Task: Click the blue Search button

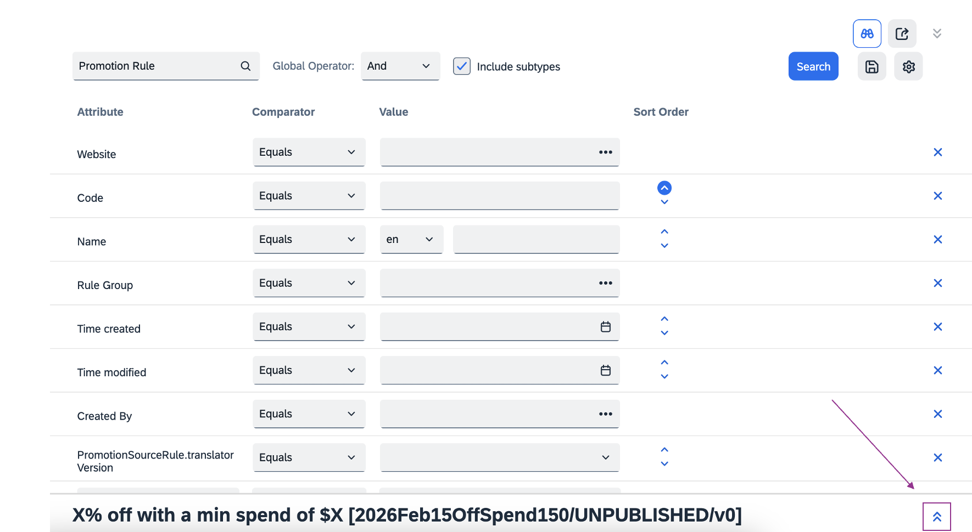Action: (x=813, y=66)
